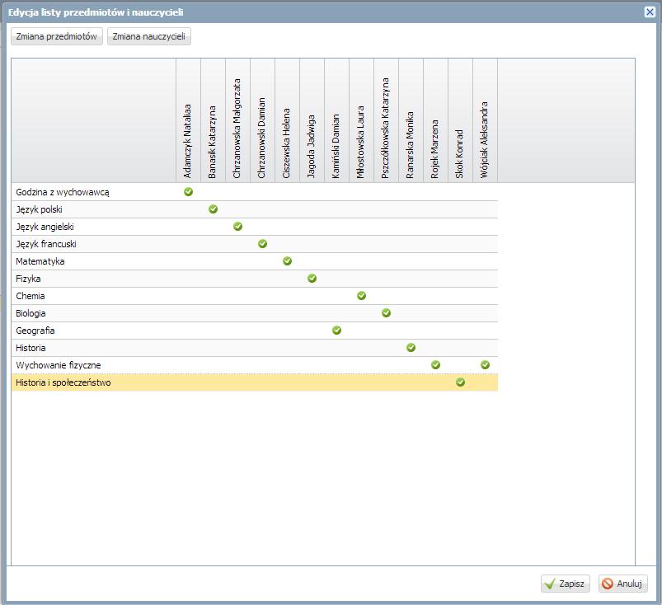Viewport: 662px width, 605px height.
Task: Click the Banasik Katarzyna column header
Action: pos(214,120)
